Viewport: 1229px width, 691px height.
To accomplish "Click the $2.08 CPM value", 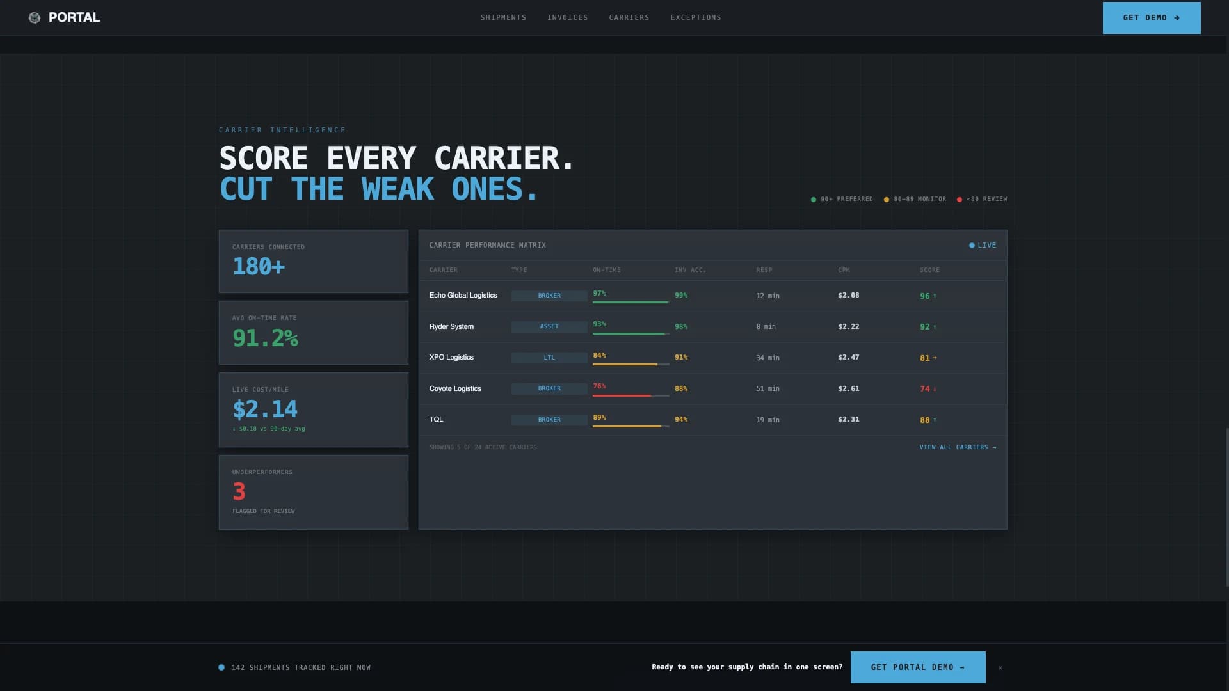I will pos(848,296).
